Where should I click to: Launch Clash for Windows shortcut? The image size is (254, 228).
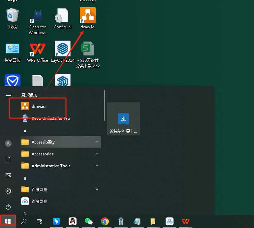tap(37, 21)
